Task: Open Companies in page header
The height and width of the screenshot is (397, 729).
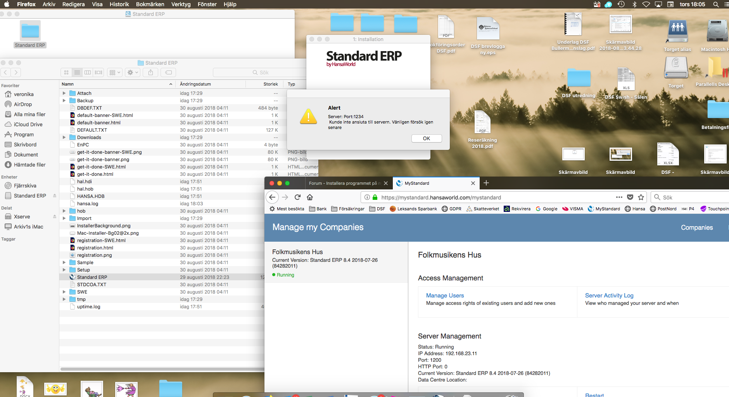Action: (697, 227)
